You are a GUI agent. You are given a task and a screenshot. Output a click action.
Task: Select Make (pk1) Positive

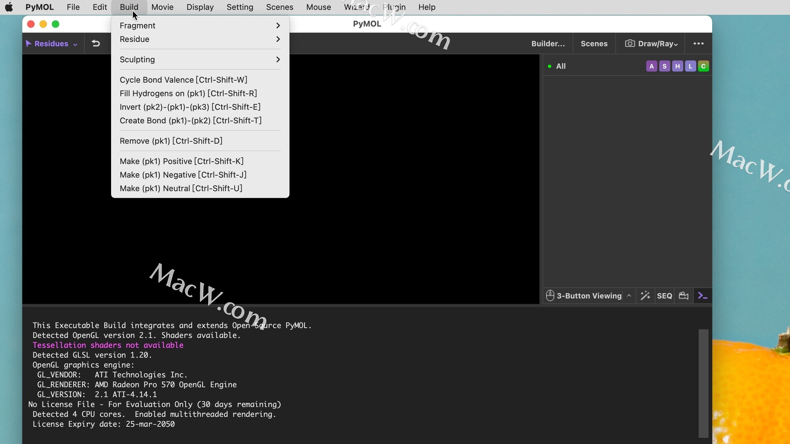(x=200, y=161)
